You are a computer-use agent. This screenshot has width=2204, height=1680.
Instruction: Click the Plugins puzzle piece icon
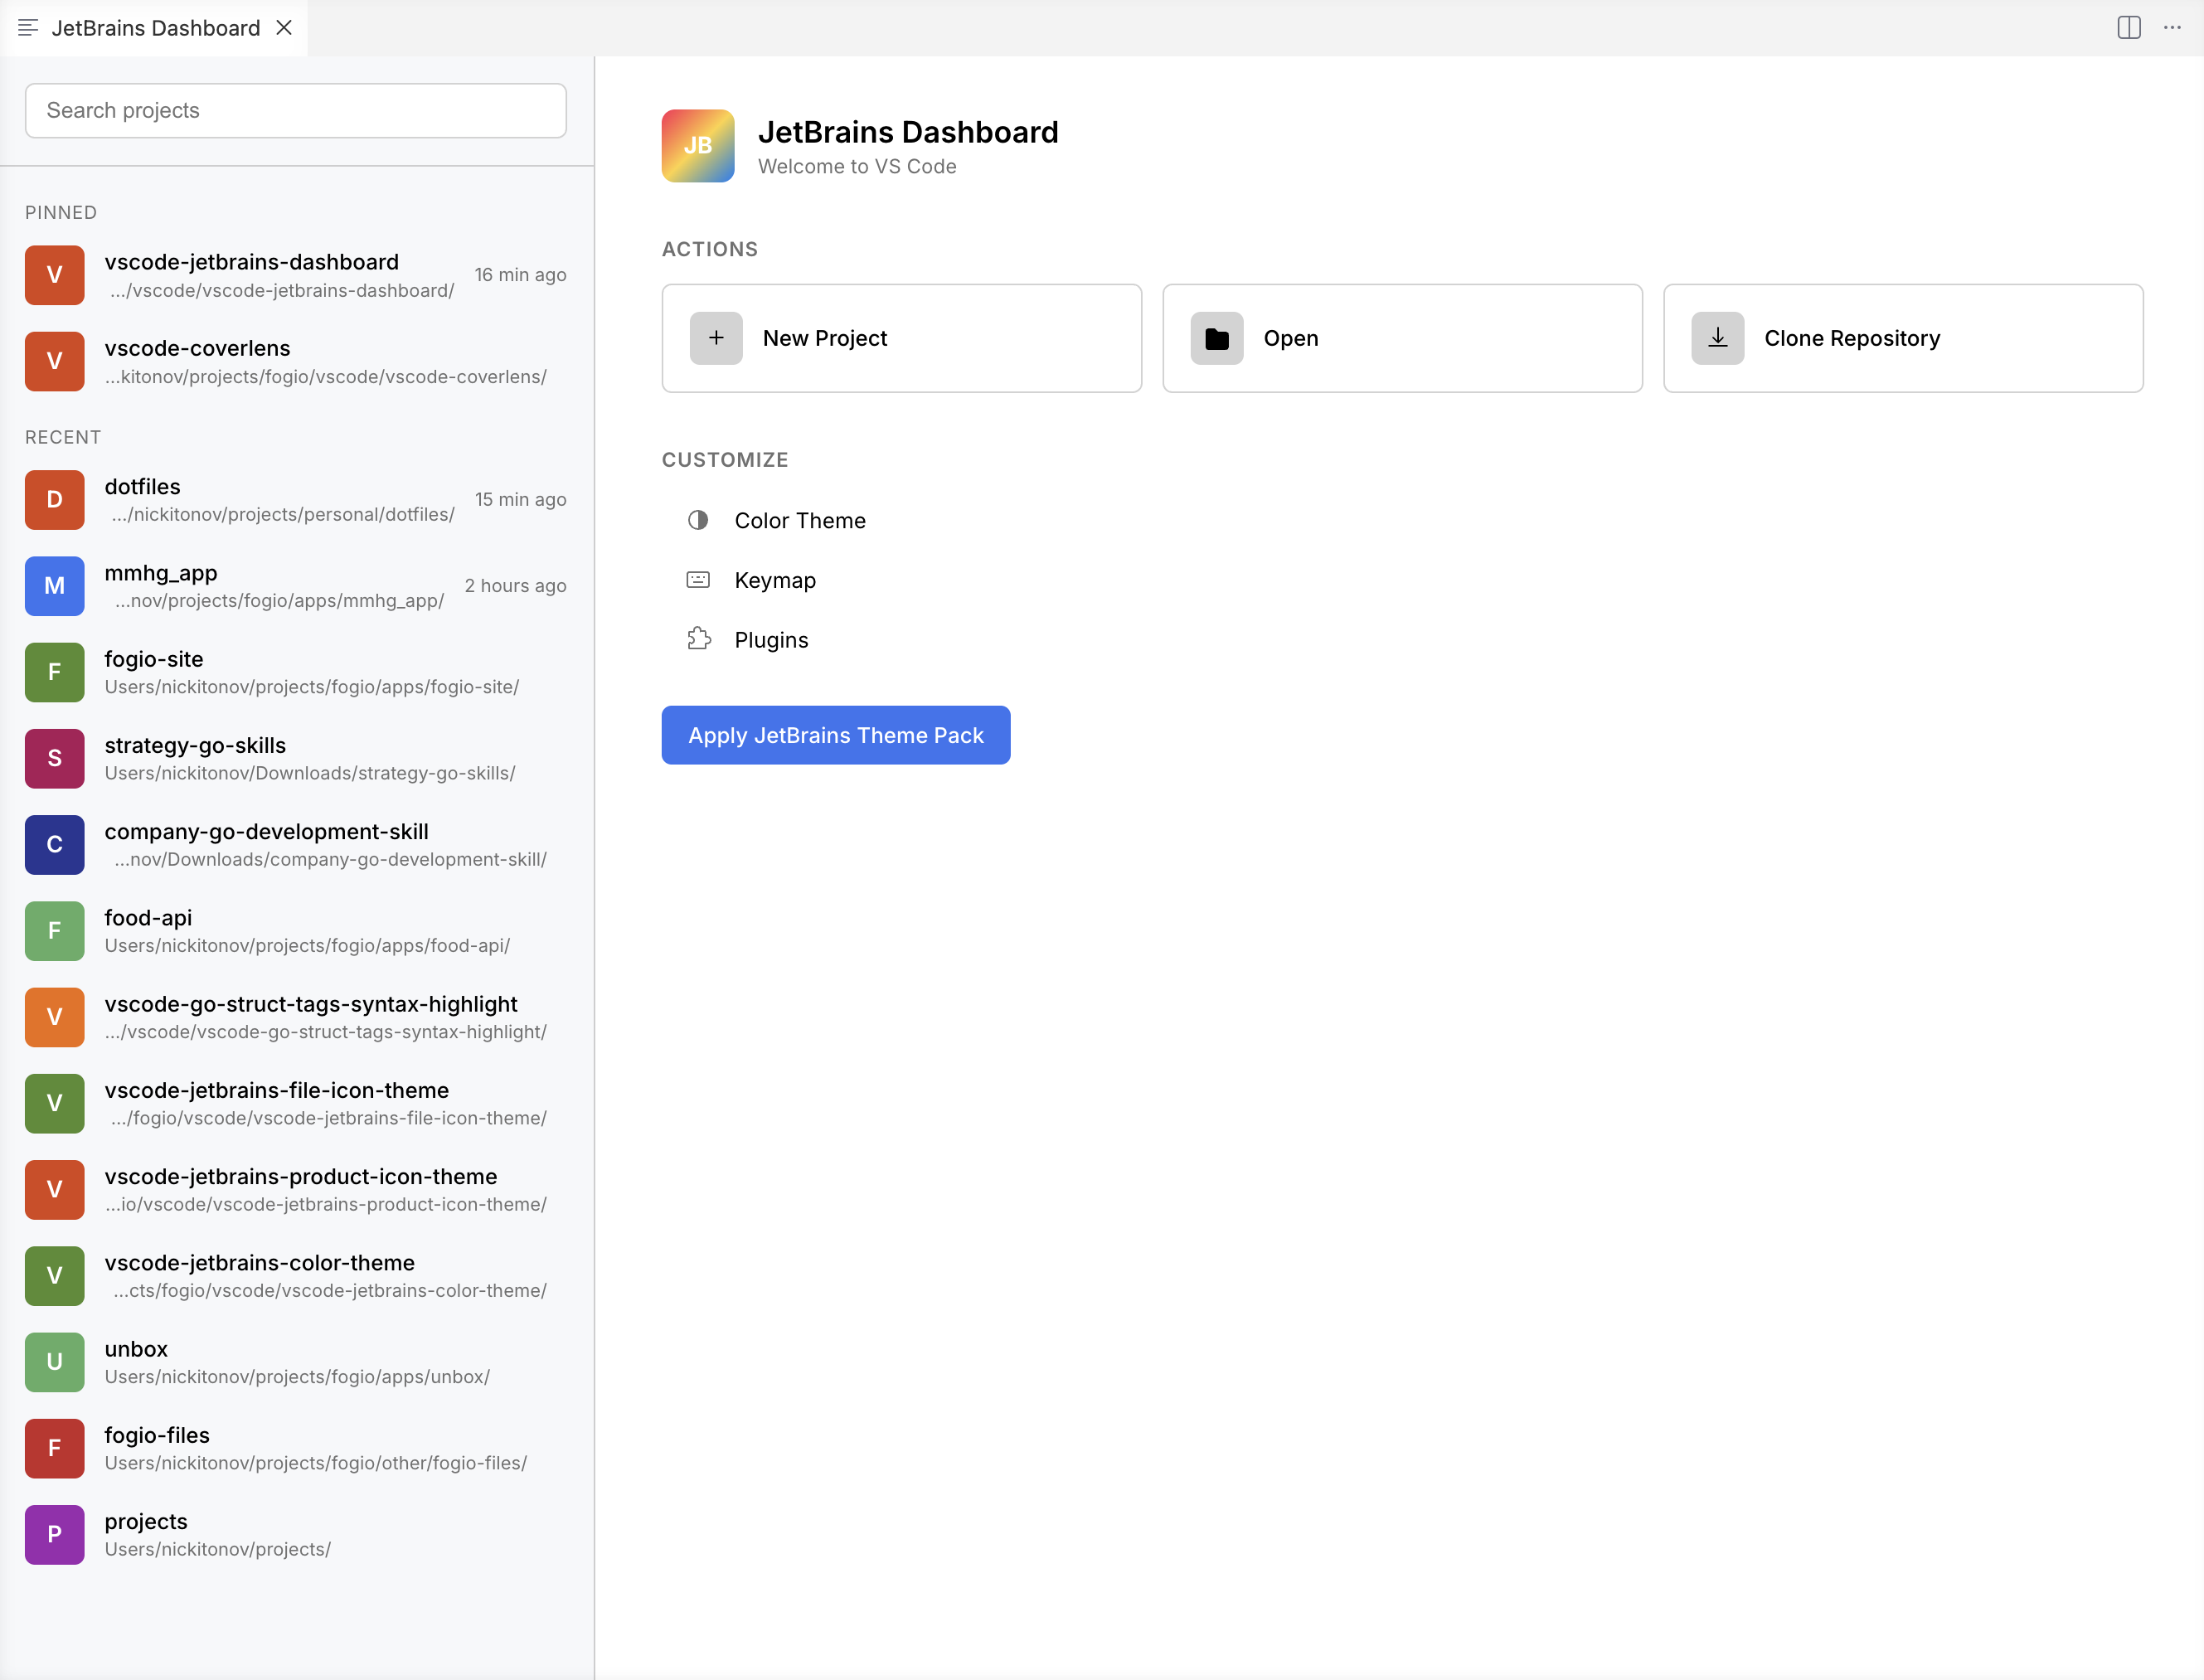699,639
